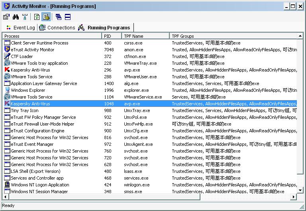Select Generic Host Process with PID 720

click(49, 158)
